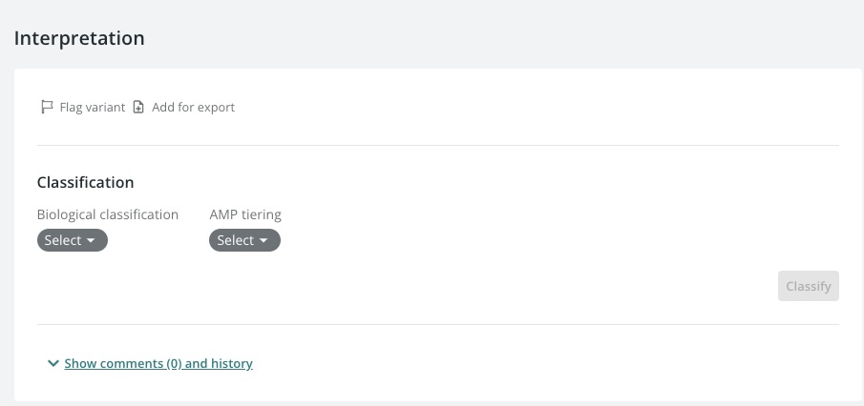Click the divider line above Show comments link
The height and width of the screenshot is (406, 864).
438,325
